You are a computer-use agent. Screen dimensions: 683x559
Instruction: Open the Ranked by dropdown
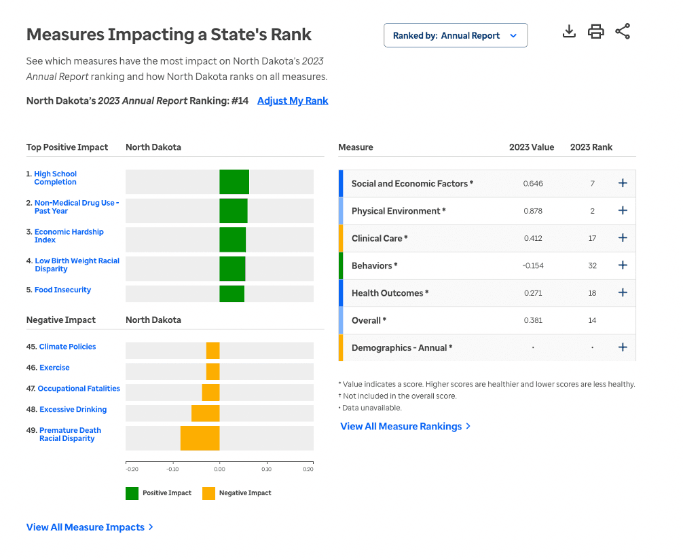(x=456, y=35)
